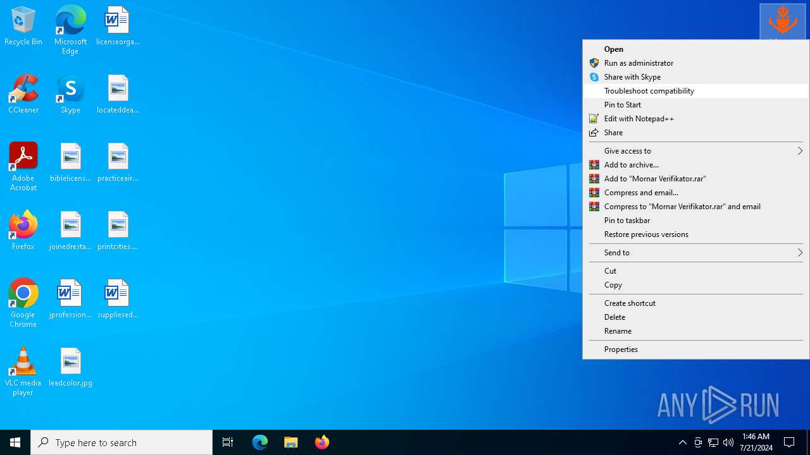Screen dimensions: 810x455
Task: Choose Create shortcut
Action: 696,303
